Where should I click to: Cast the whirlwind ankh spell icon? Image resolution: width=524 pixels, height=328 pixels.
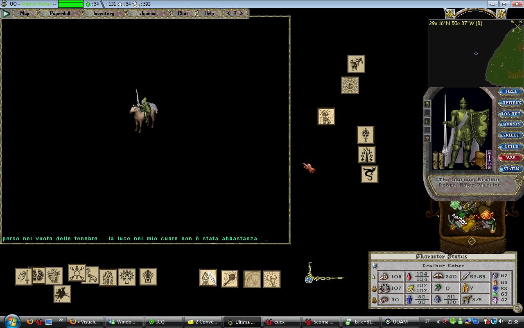tap(55, 276)
